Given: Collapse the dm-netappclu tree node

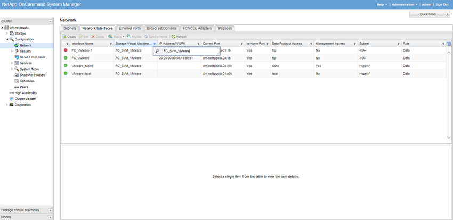Looking at the screenshot, I should pos(3,28).
